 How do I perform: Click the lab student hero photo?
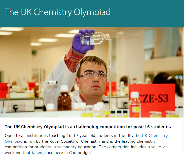point(92,72)
